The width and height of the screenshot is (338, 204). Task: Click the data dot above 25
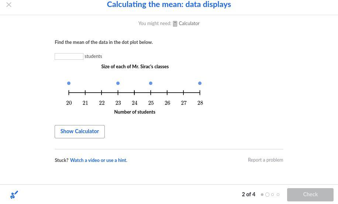click(x=151, y=83)
